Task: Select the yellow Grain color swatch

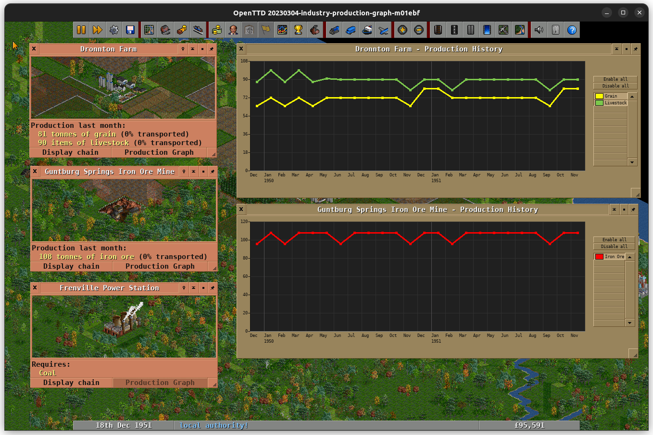Action: [599, 96]
